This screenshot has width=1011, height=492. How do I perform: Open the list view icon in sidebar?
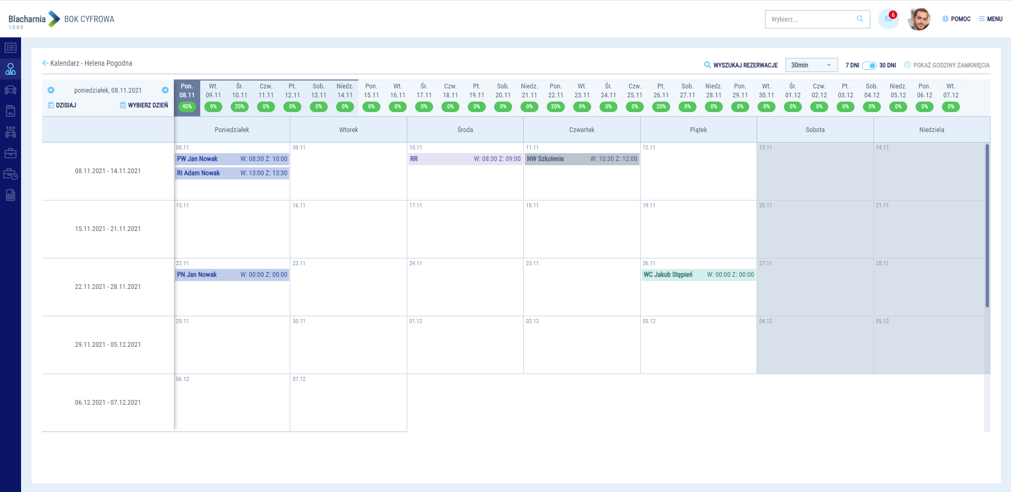pyautogui.click(x=11, y=48)
